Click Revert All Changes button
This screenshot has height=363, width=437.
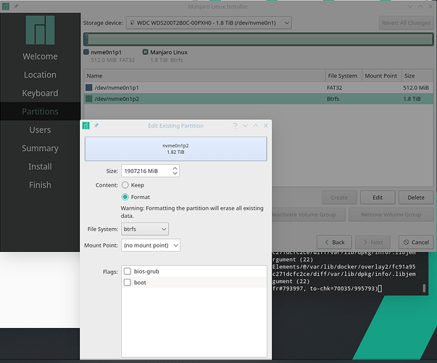[406, 23]
